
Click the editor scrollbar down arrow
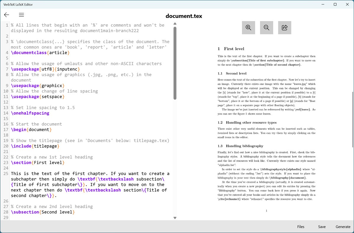175,218
